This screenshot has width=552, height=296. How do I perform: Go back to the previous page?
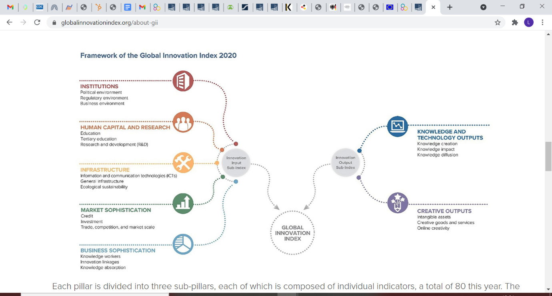pos(10,23)
